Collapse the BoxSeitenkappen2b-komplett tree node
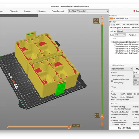 pos(112,42)
